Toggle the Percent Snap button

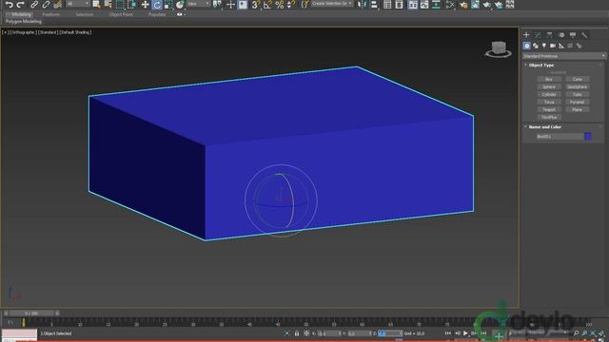pos(279,5)
